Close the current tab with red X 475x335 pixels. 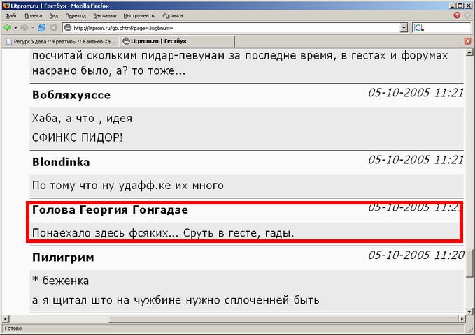tap(468, 41)
